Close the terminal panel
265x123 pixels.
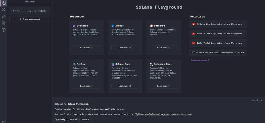pyautogui.click(x=261, y=100)
